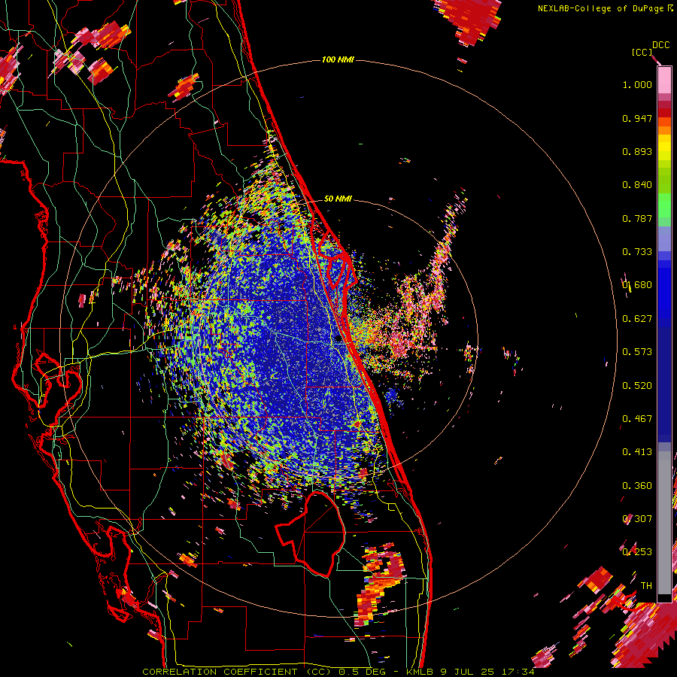Click the KMLB station identifier
The width and height of the screenshot is (677, 677).
(420, 672)
